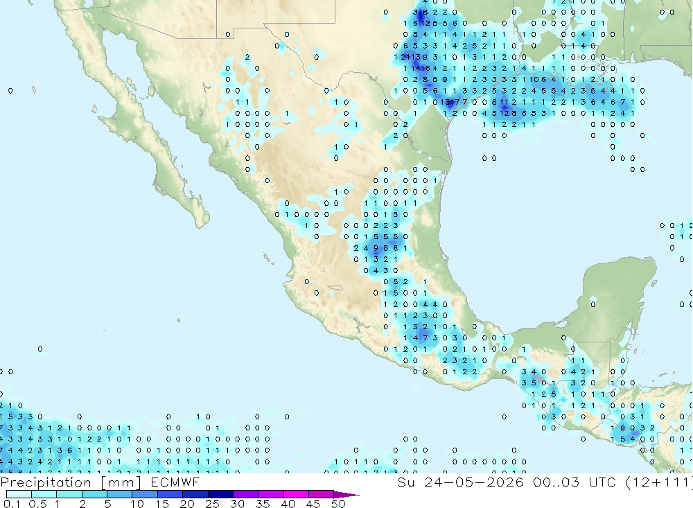
Task: Select the 2–5 mm legend color box
Action: 94,494
